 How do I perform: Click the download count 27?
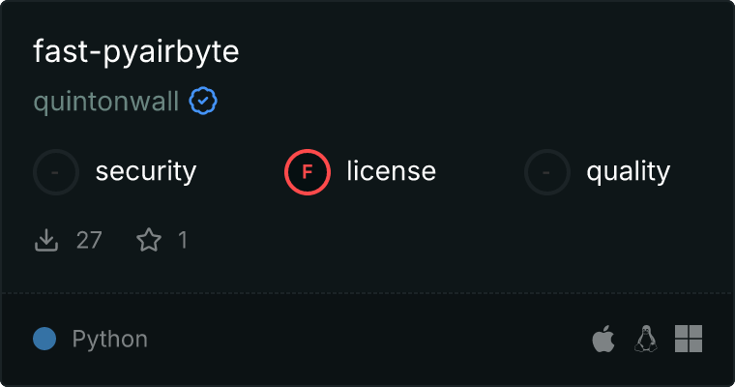point(89,240)
